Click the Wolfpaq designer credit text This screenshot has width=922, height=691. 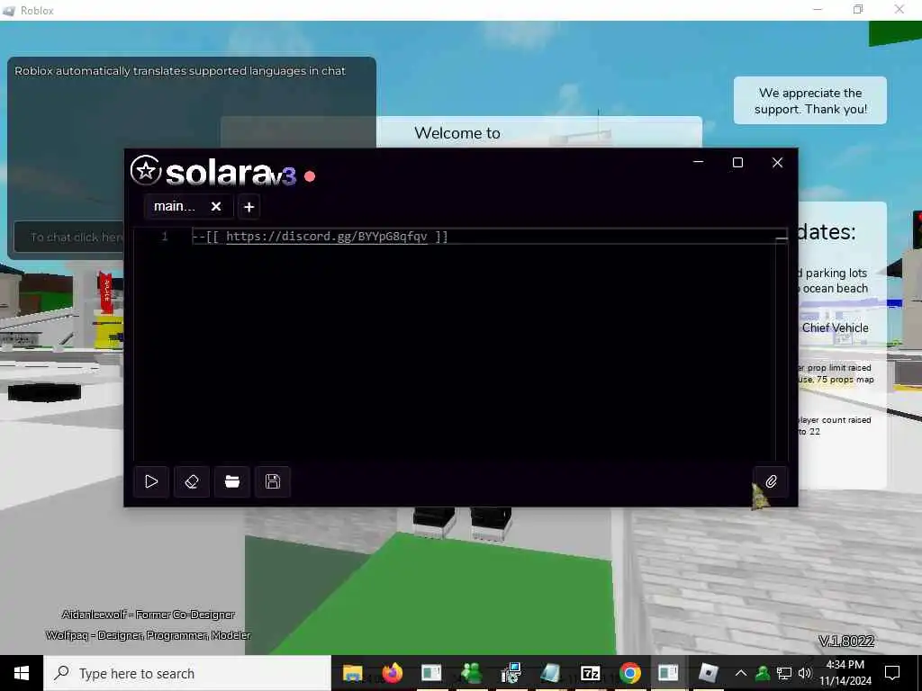pos(149,635)
